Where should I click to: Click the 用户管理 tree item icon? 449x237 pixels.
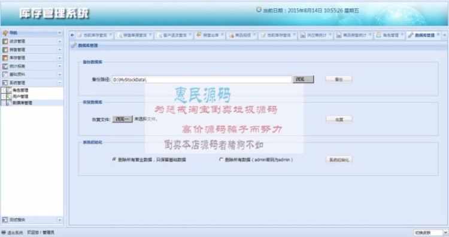point(9,97)
